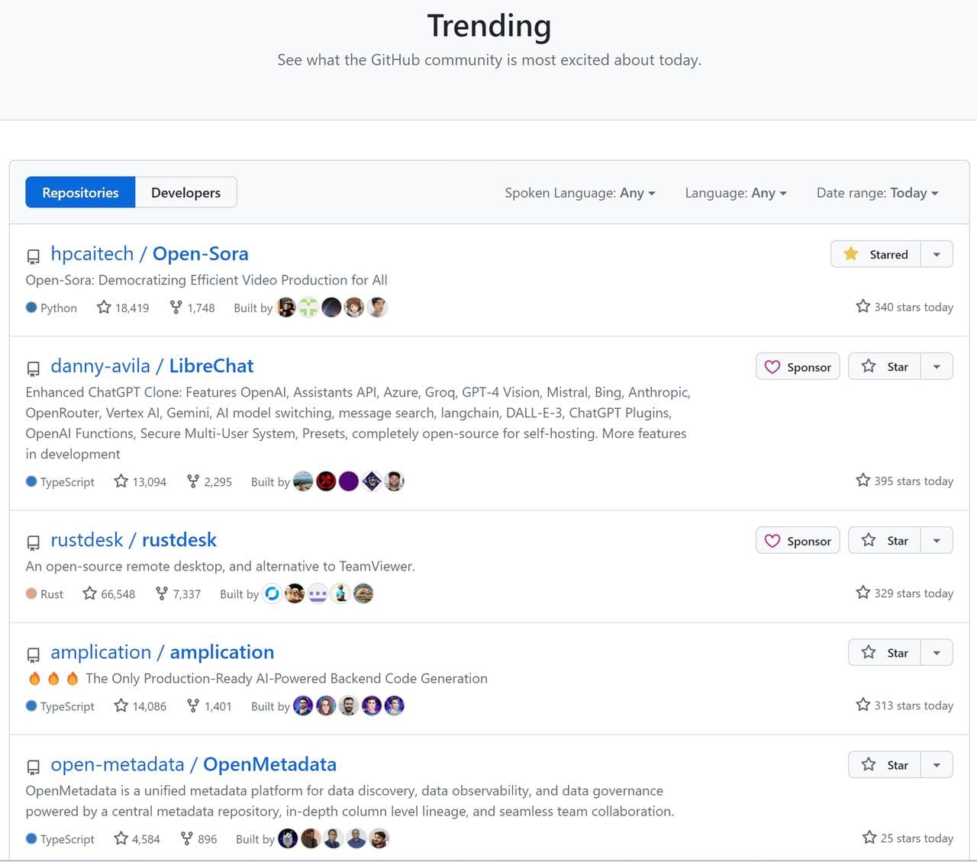Viewport: 977px width, 862px height.
Task: Unstar the Open-Sora repository
Action: [876, 255]
